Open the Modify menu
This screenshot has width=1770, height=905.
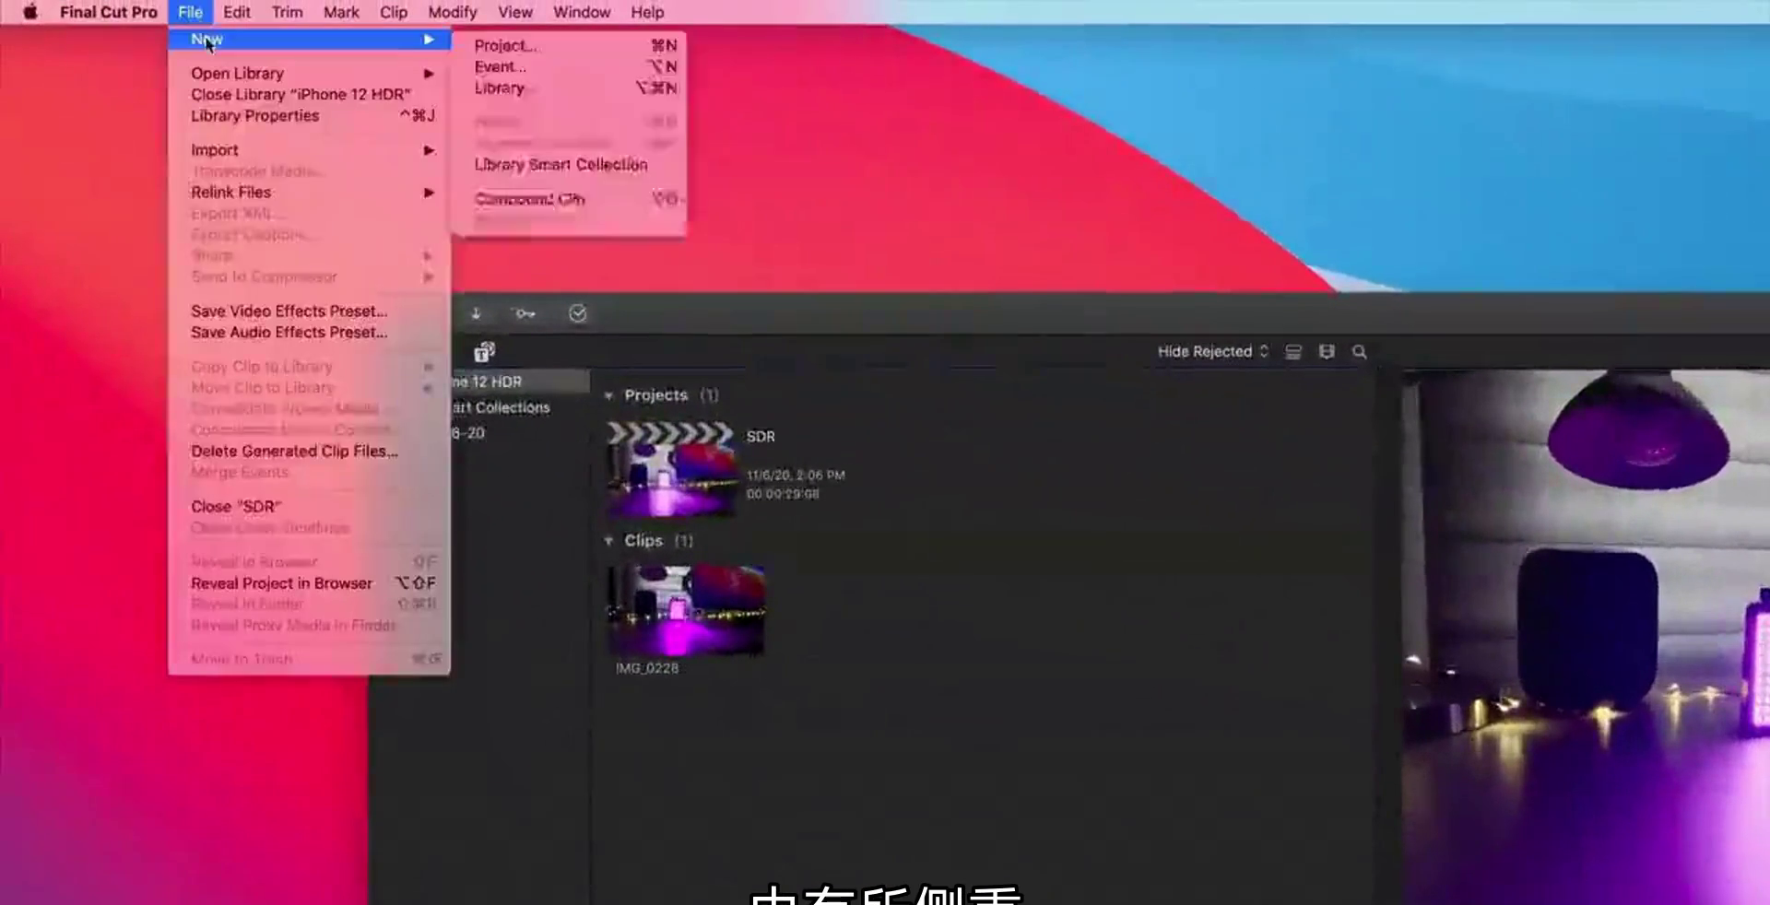point(453,12)
